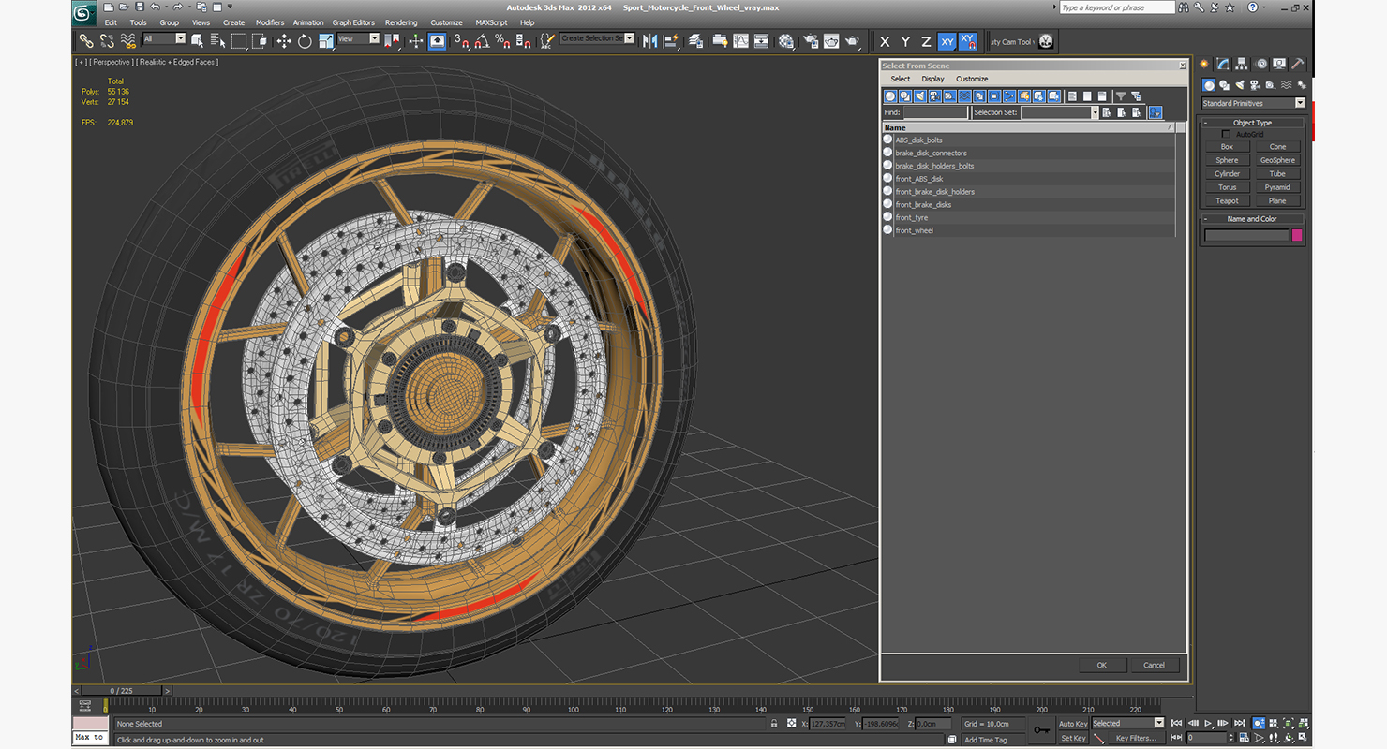1387x749 pixels.
Task: Open the Material Editor
Action: pos(785,41)
